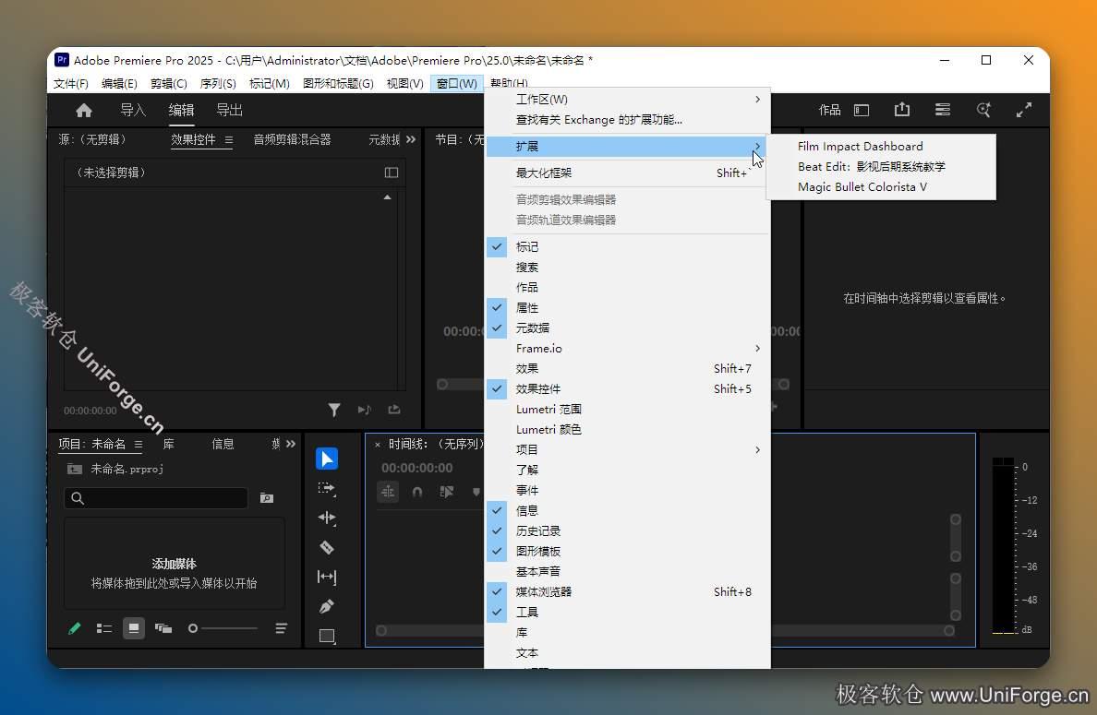Uncheck the 属性 panel entry

tap(628, 307)
